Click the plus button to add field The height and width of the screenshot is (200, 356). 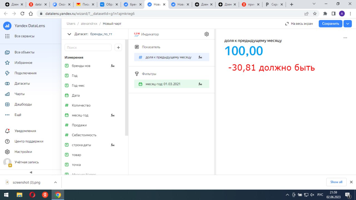[x=118, y=48]
